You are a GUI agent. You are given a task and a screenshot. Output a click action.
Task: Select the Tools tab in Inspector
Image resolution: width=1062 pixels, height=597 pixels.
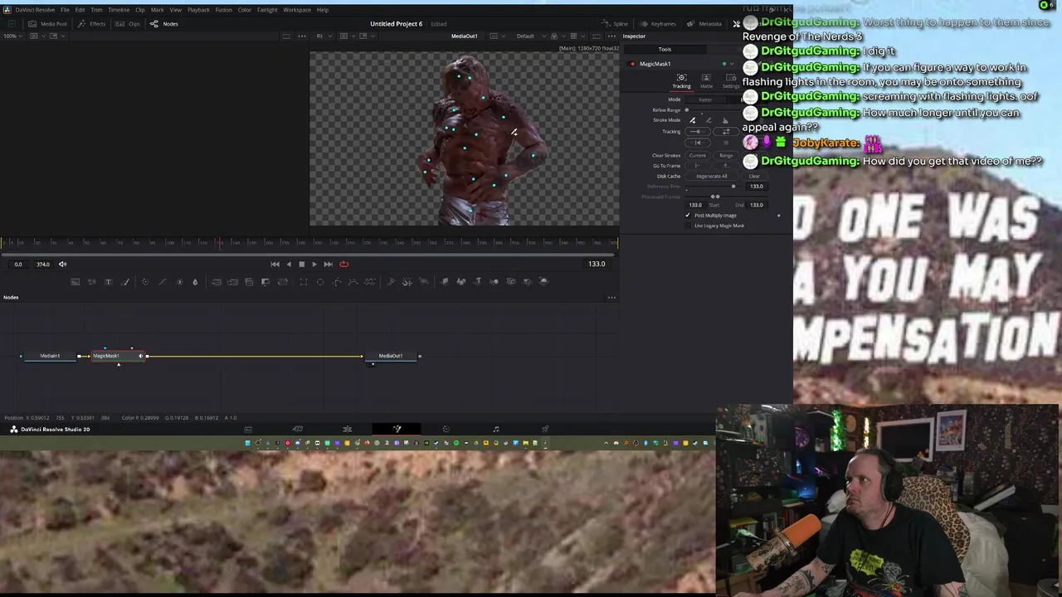point(665,49)
